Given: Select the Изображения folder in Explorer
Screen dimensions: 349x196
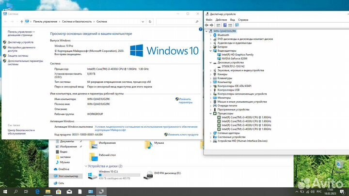Looking at the screenshot, I should 102,144.
